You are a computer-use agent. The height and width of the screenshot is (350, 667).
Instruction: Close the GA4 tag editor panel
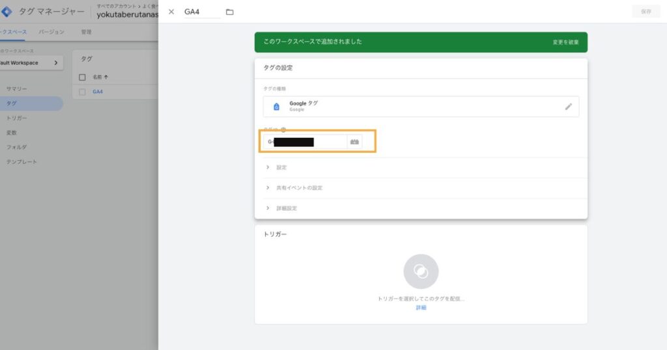pyautogui.click(x=171, y=12)
